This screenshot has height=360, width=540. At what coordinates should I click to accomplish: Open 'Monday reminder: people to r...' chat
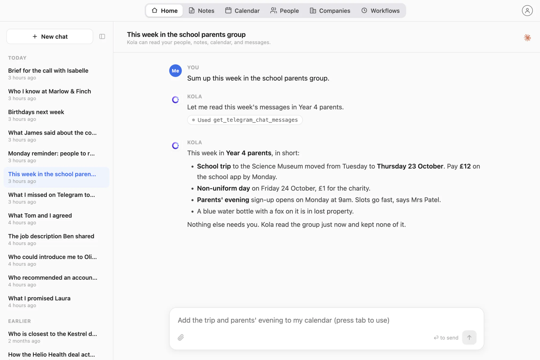pyautogui.click(x=56, y=157)
